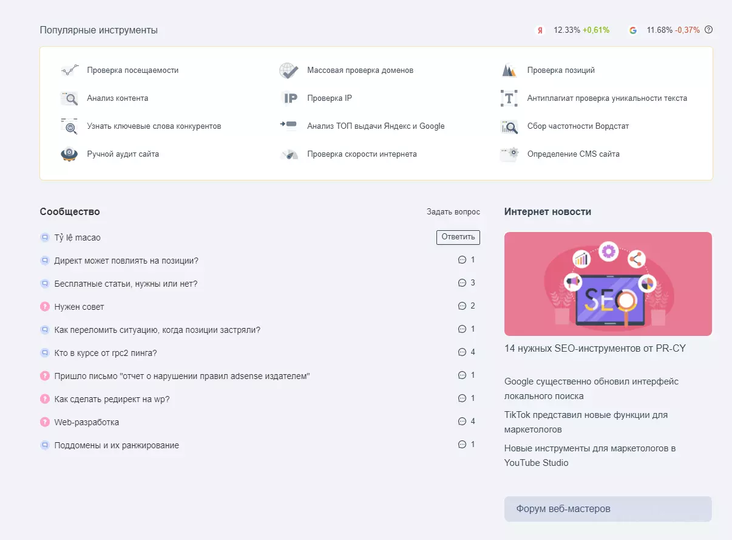Click the Задать вопрос link

(x=453, y=212)
